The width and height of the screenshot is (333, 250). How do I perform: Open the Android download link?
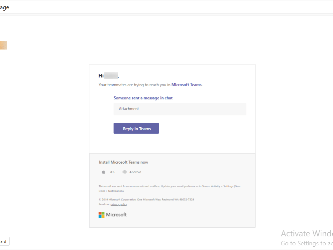(x=135, y=172)
